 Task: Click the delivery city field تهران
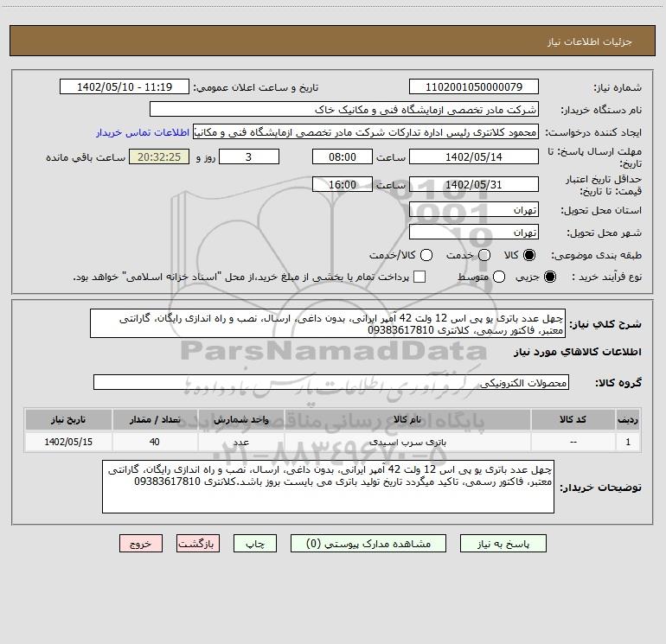click(x=474, y=232)
